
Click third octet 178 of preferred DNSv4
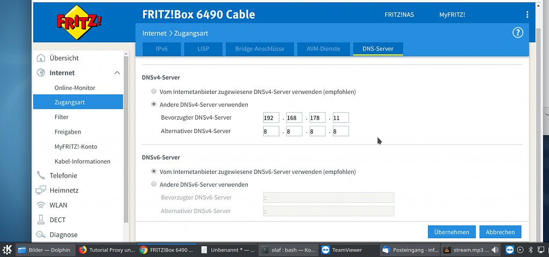click(x=317, y=118)
